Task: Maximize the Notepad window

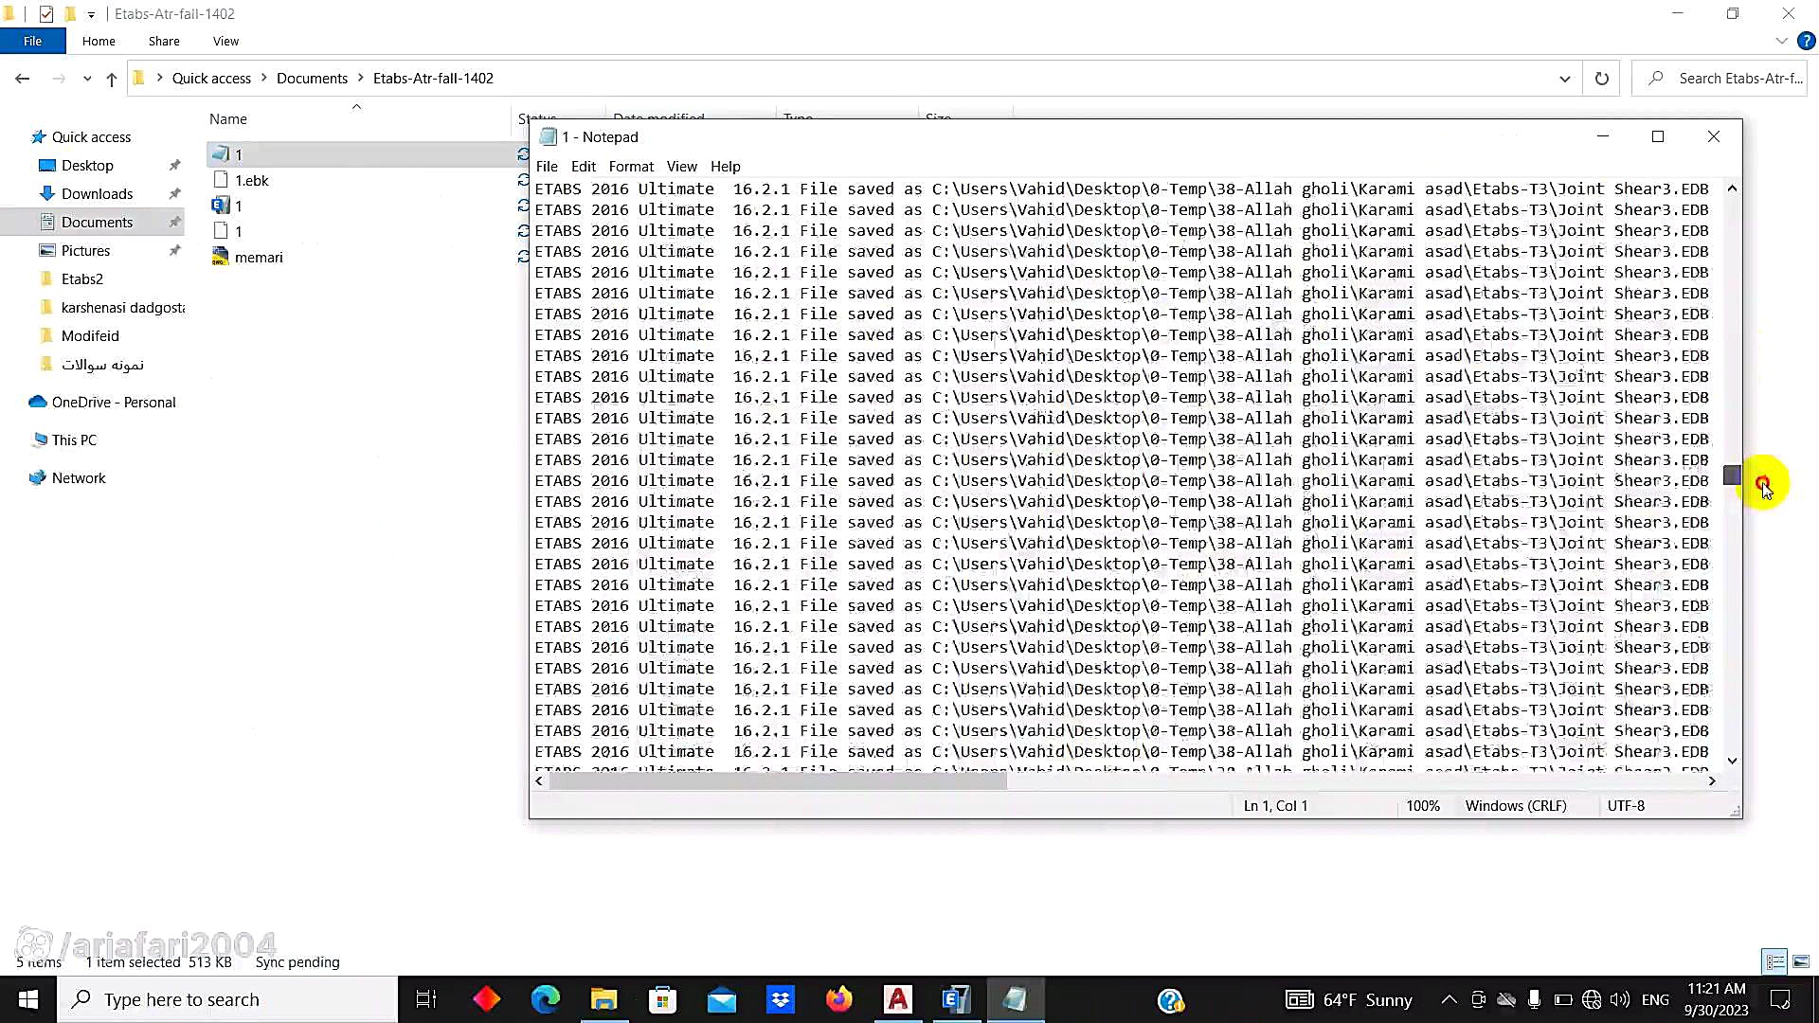Action: point(1658,137)
